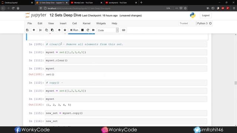Open a new browser tab

pos(141,3)
